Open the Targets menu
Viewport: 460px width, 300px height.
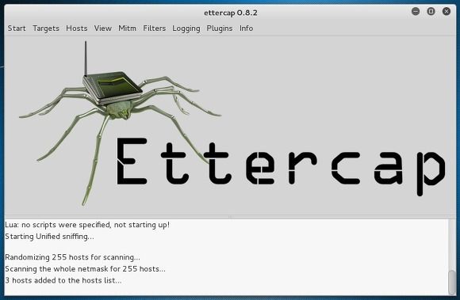click(x=46, y=28)
